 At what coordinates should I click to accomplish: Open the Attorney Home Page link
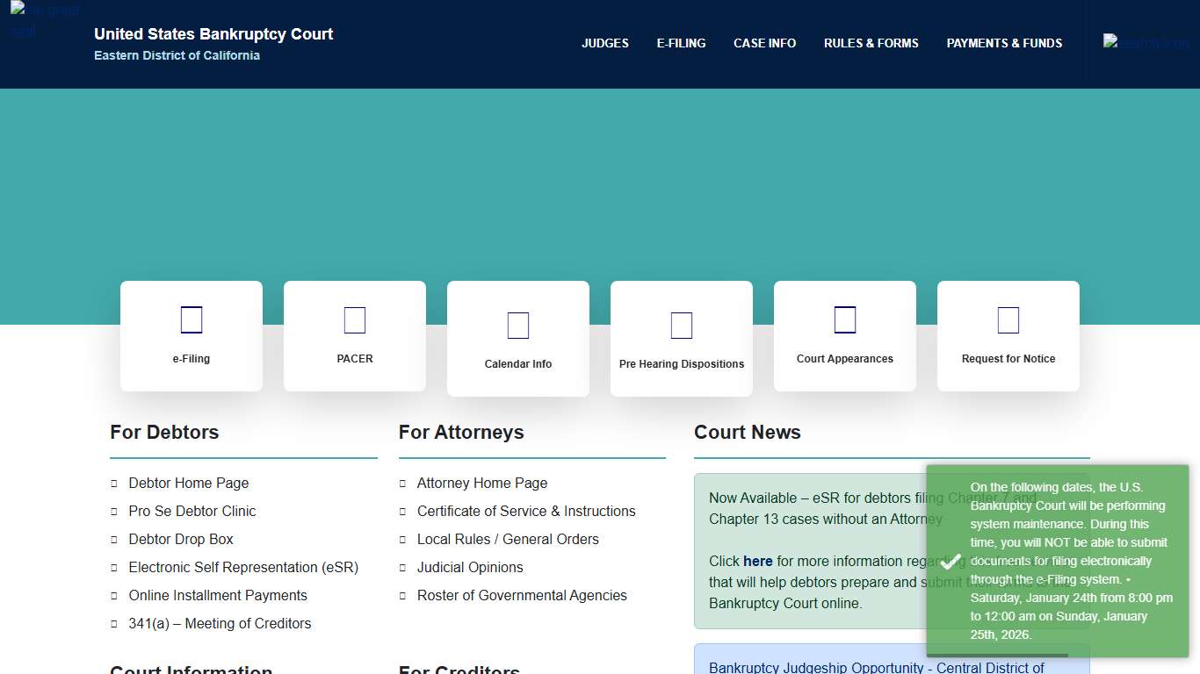coord(481,483)
